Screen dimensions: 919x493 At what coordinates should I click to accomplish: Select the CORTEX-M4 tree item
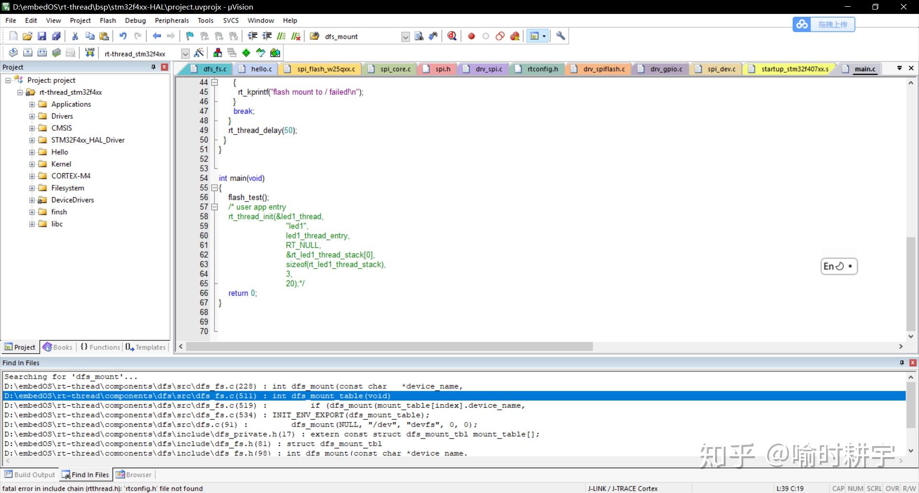coord(71,176)
